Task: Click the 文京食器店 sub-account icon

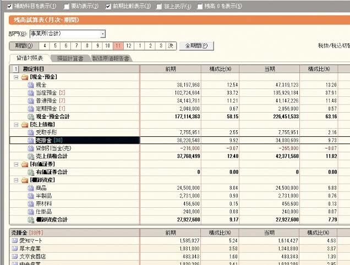Action: (14, 257)
